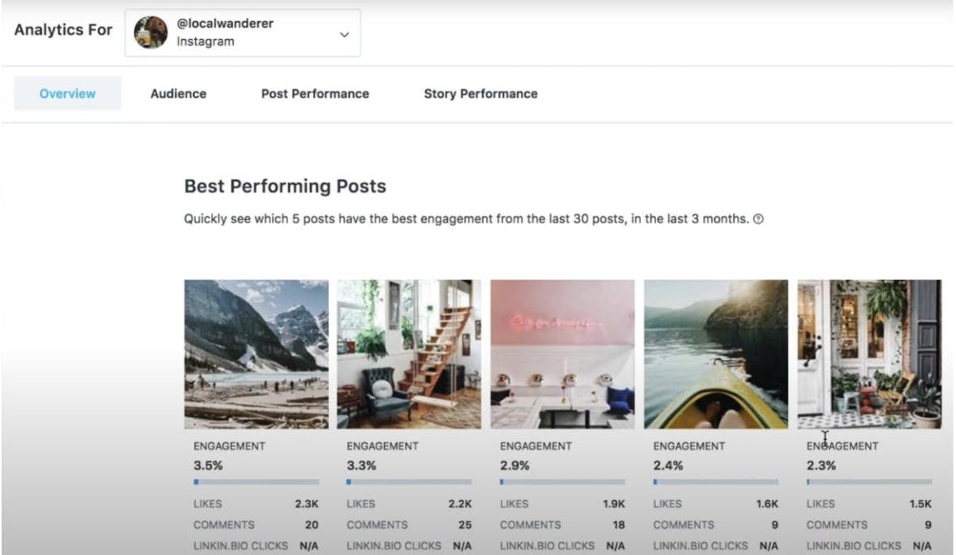The width and height of the screenshot is (956, 555).
Task: Expand the @localwanderer Instagram account selector
Action: (x=243, y=32)
